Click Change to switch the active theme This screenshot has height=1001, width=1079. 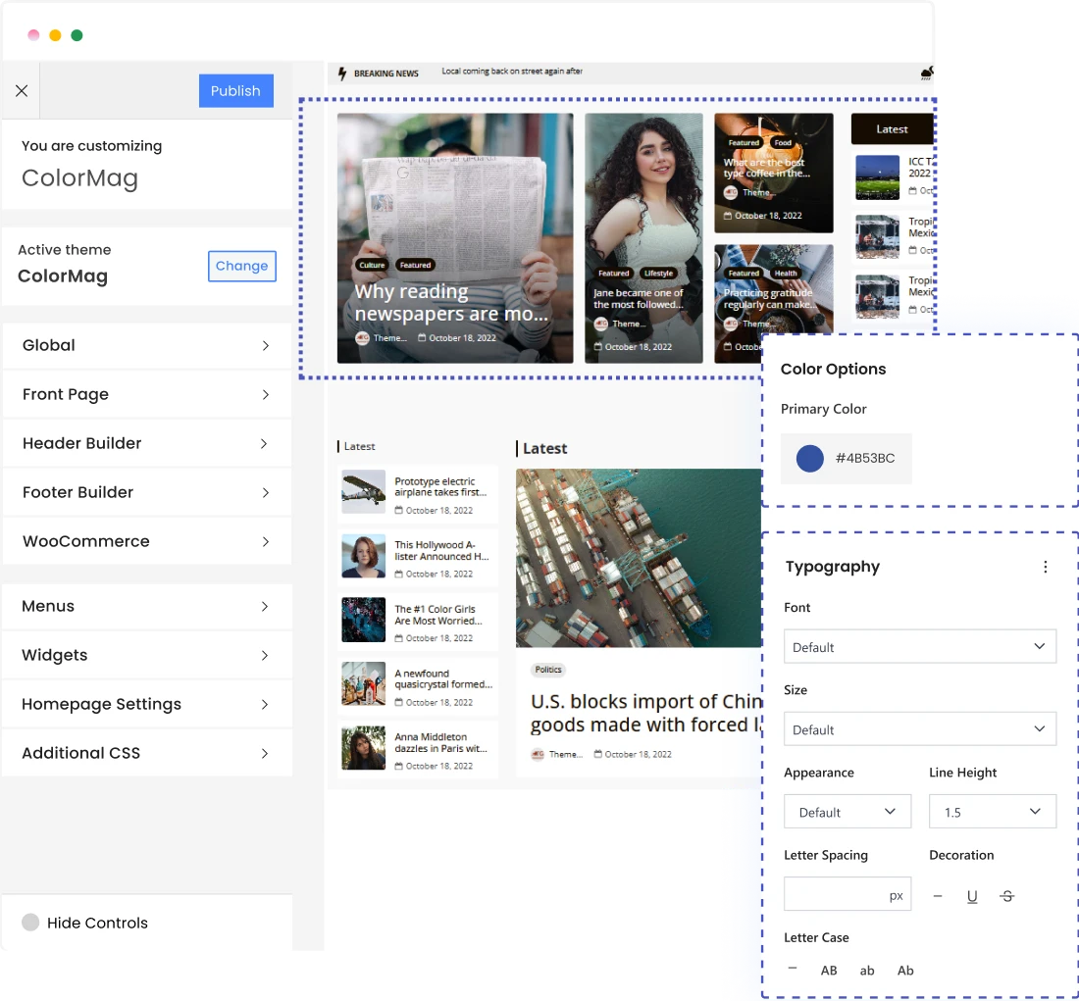point(241,266)
